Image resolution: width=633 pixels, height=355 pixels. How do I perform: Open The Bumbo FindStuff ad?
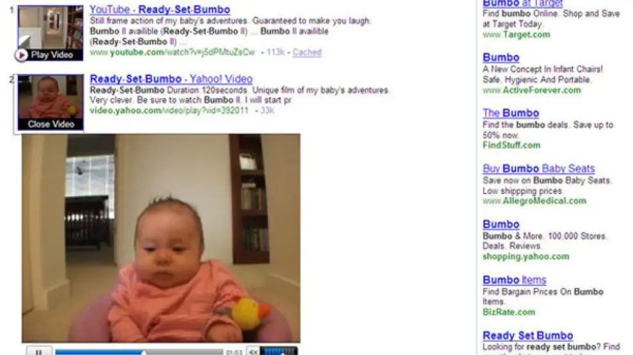coord(511,113)
